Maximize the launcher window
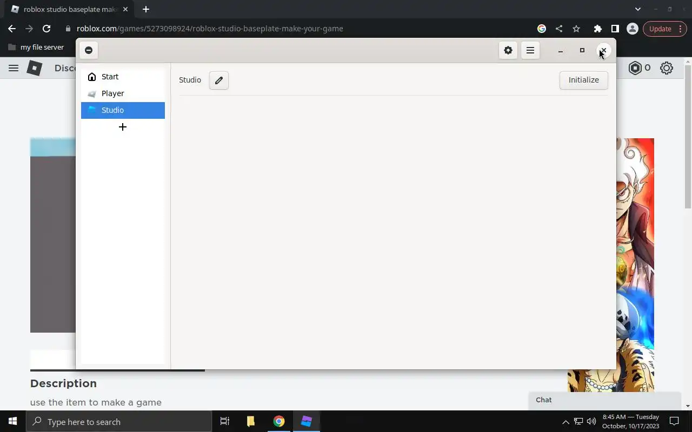The image size is (692, 432). (582, 50)
